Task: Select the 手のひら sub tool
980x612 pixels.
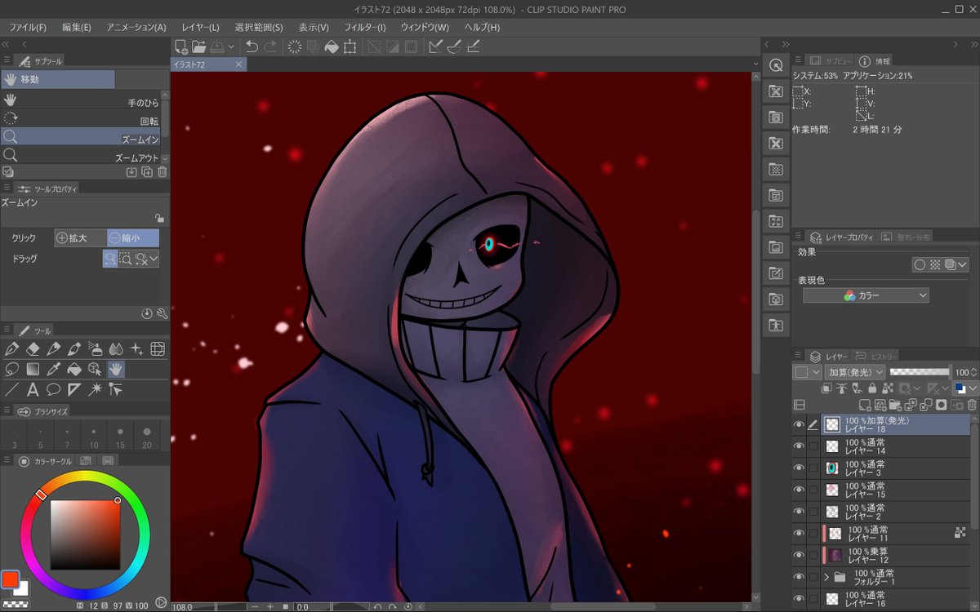Action: pyautogui.click(x=80, y=100)
